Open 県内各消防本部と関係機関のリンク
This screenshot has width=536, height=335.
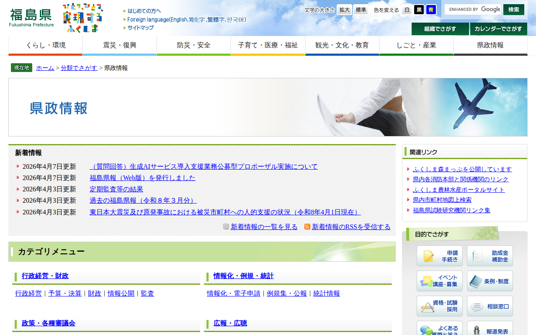[461, 179]
